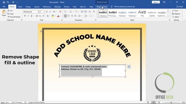
Task: Undo the last action
Action: (8, 2)
